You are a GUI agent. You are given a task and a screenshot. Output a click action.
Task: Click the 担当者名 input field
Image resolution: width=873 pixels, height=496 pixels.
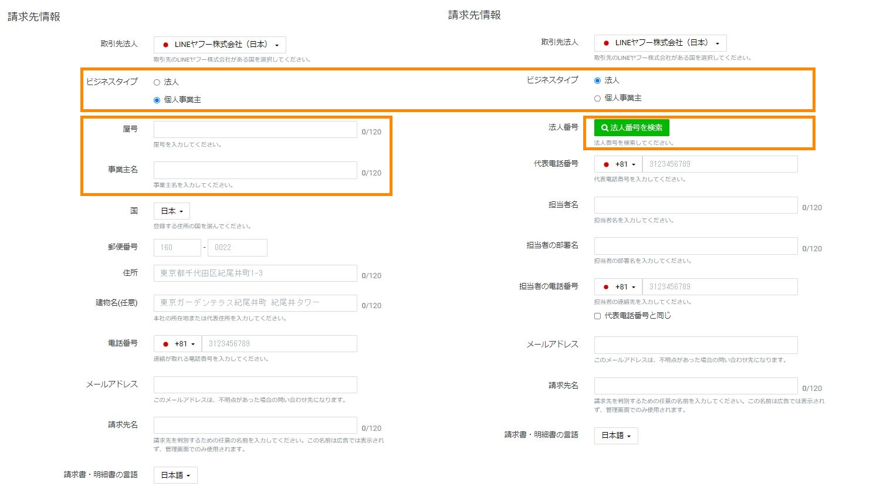click(x=695, y=205)
